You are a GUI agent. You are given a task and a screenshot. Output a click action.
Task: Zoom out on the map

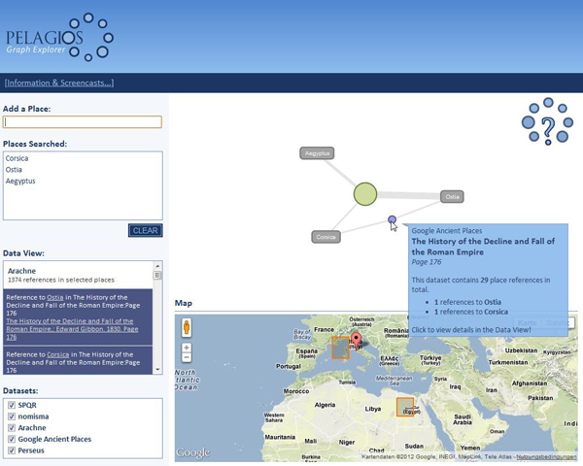(x=187, y=357)
